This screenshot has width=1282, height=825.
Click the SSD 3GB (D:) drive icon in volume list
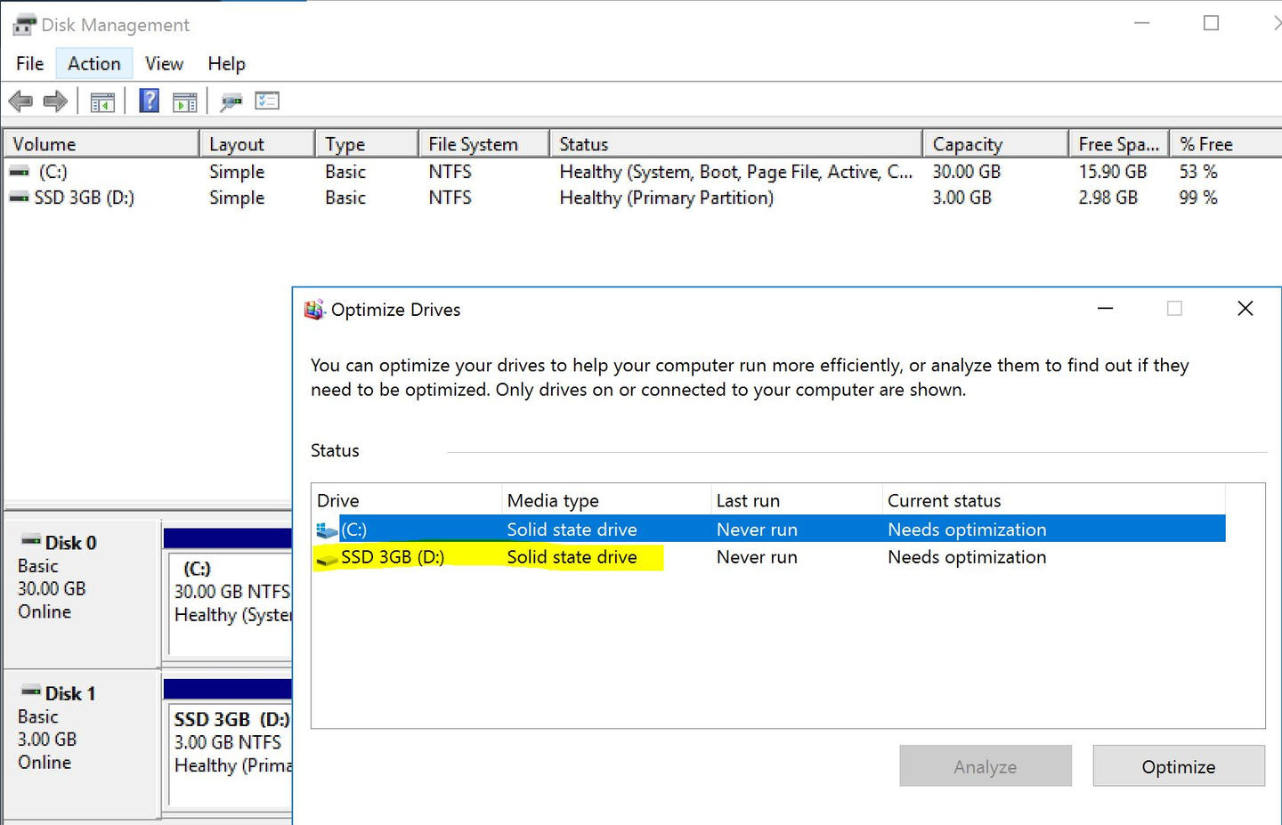(x=19, y=198)
